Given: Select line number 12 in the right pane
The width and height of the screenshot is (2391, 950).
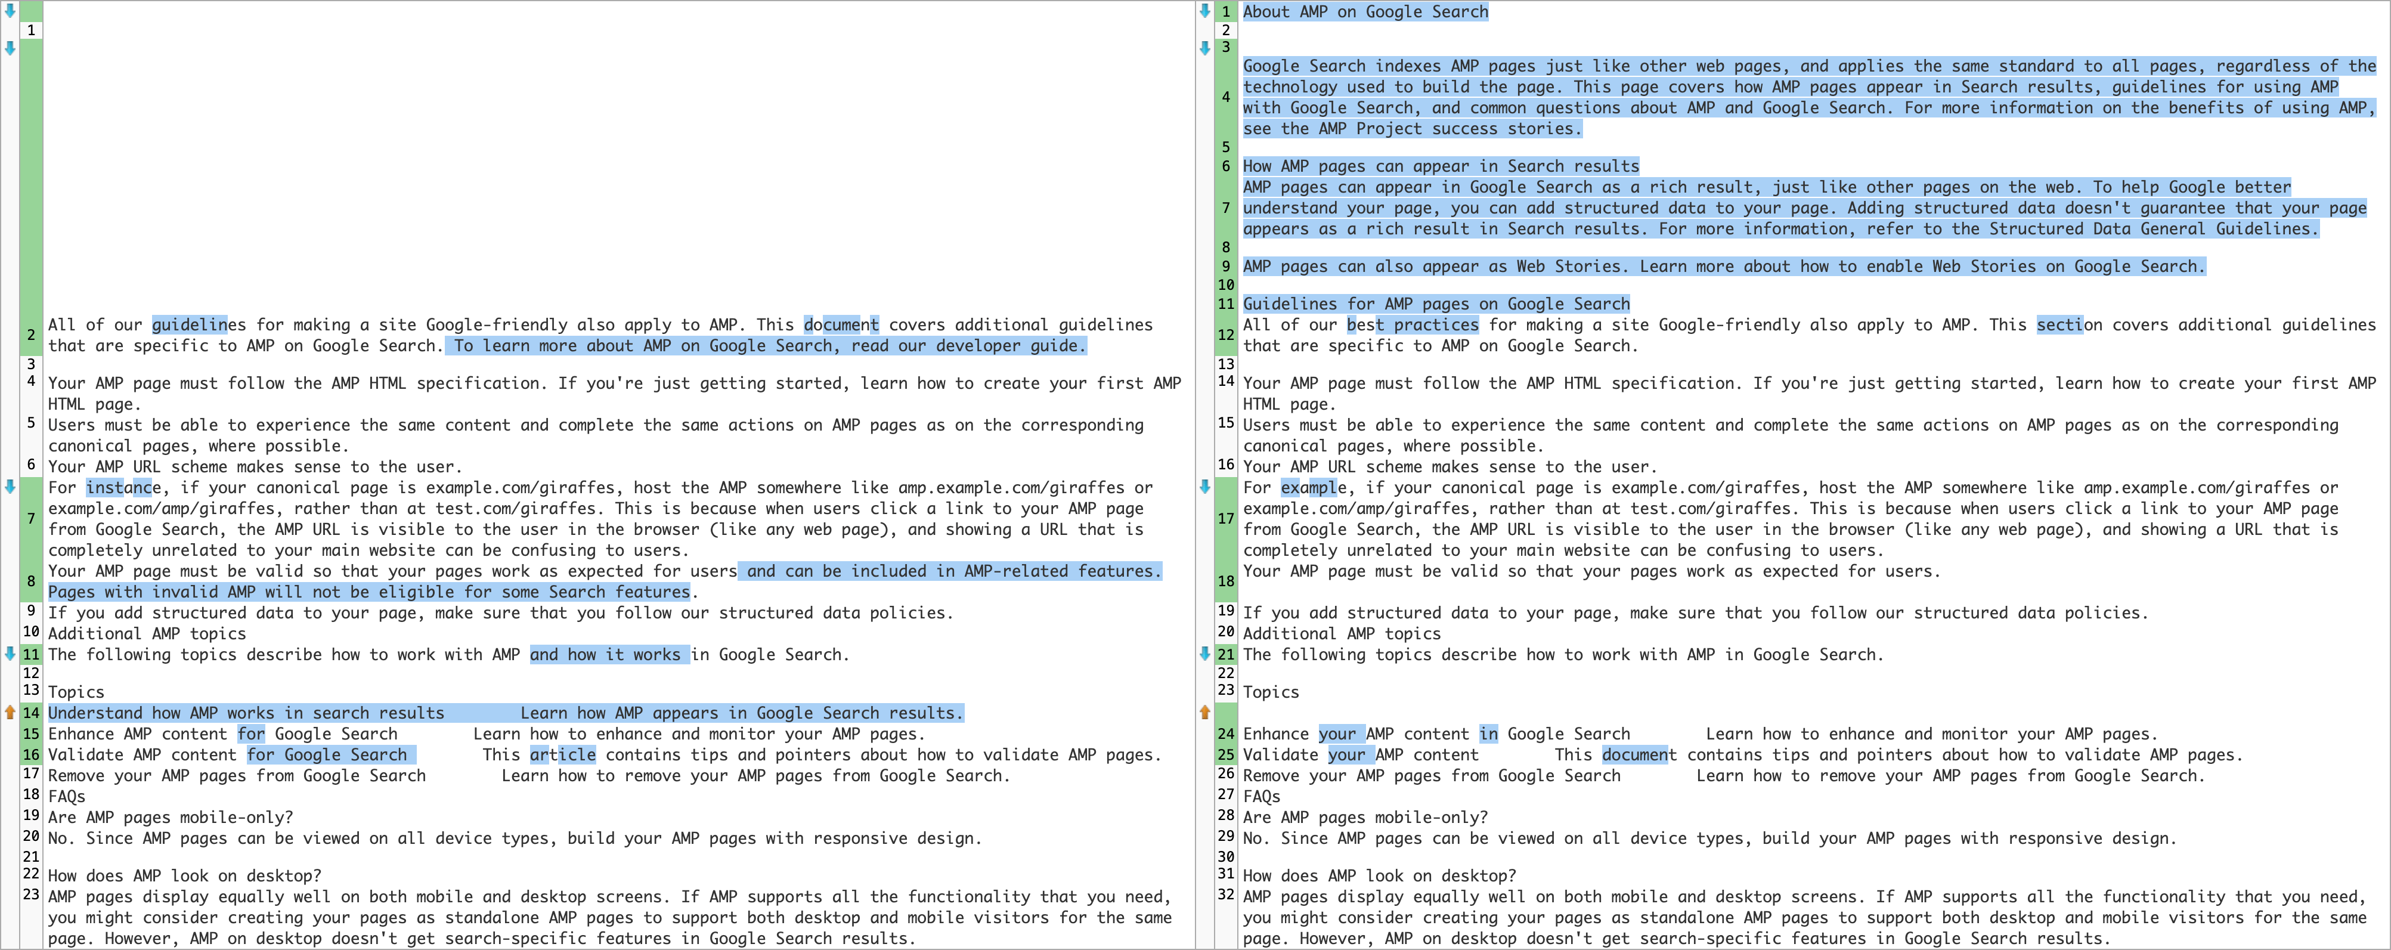Looking at the screenshot, I should [x=1225, y=335].
